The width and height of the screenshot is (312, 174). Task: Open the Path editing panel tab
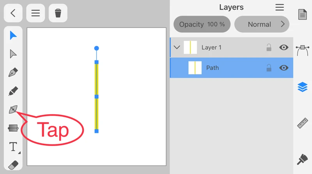click(303, 50)
